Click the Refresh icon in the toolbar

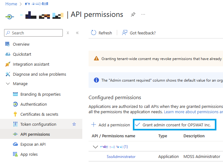click(x=93, y=33)
